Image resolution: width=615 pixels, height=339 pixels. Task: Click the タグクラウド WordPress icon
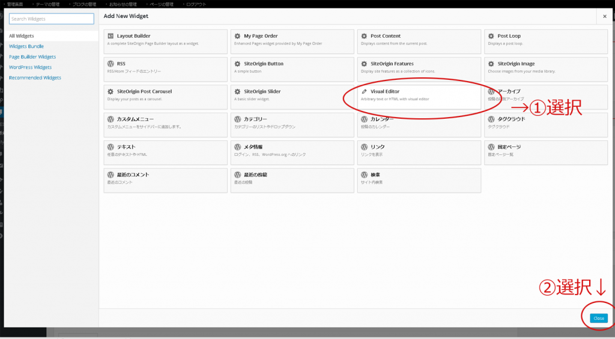pyautogui.click(x=491, y=119)
